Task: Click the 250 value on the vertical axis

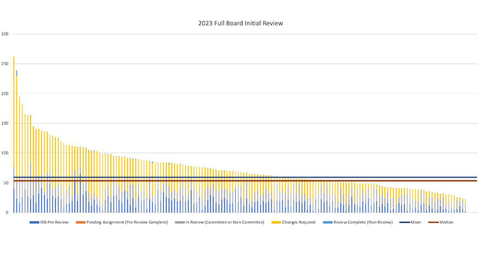Action: point(5,64)
